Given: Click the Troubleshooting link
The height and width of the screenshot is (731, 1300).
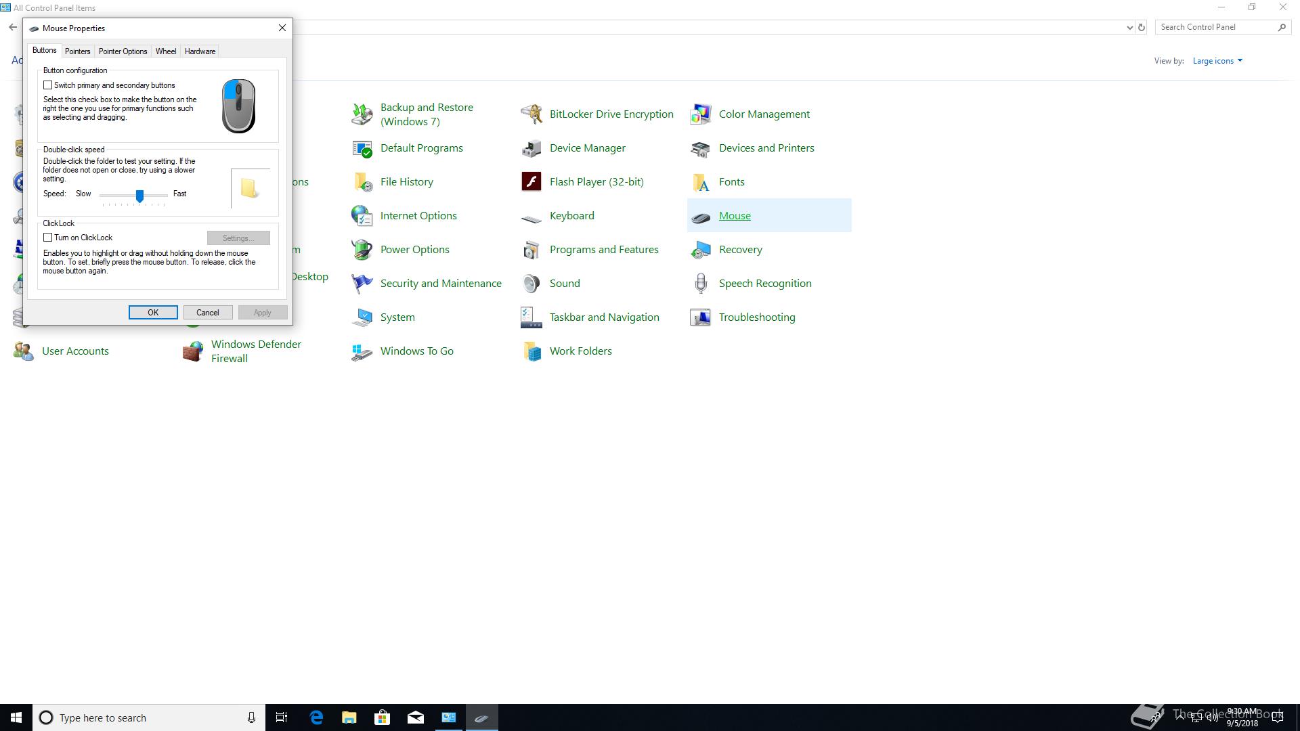Looking at the screenshot, I should [756, 317].
